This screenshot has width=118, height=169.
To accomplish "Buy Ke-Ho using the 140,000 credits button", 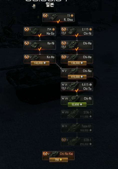I will (40, 63).
